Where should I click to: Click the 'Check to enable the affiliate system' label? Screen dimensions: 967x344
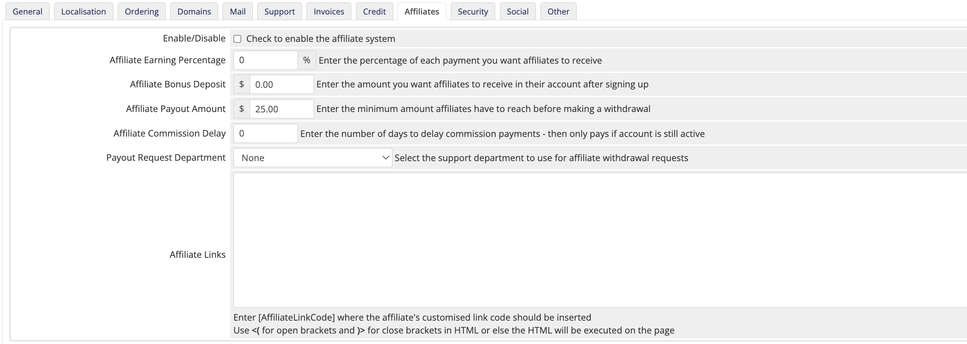click(321, 39)
